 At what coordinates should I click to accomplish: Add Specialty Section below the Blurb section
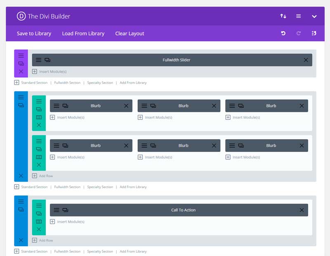click(100, 187)
